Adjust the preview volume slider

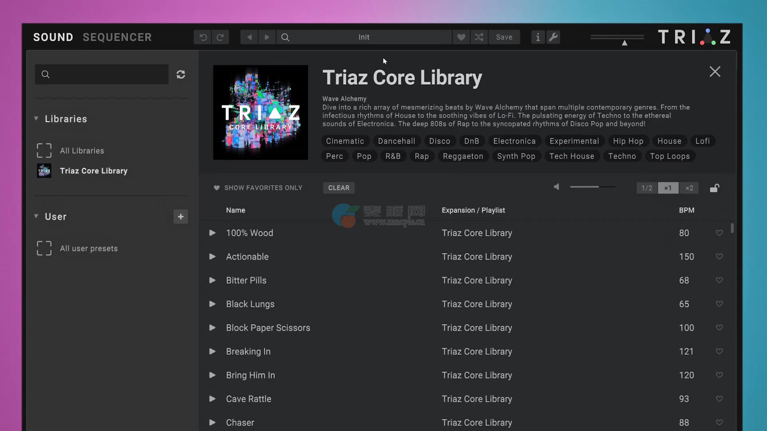pos(592,187)
